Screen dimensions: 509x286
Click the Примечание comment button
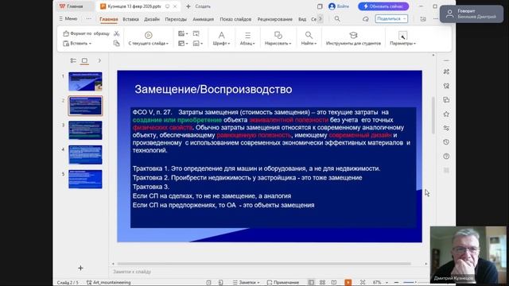click(283, 283)
